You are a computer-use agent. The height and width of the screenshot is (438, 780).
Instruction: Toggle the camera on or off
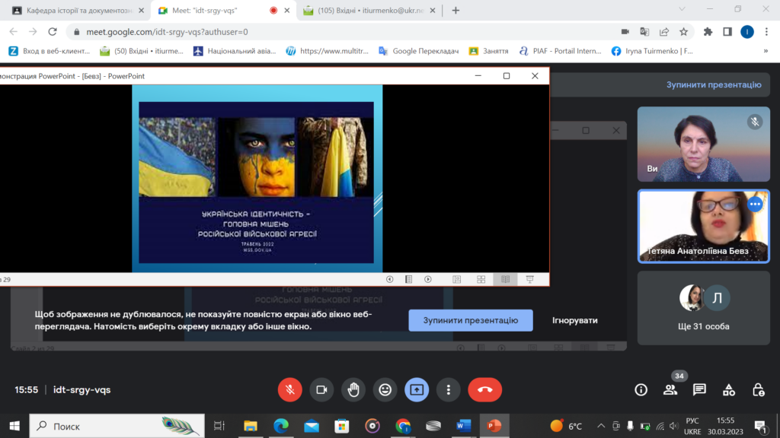(321, 389)
